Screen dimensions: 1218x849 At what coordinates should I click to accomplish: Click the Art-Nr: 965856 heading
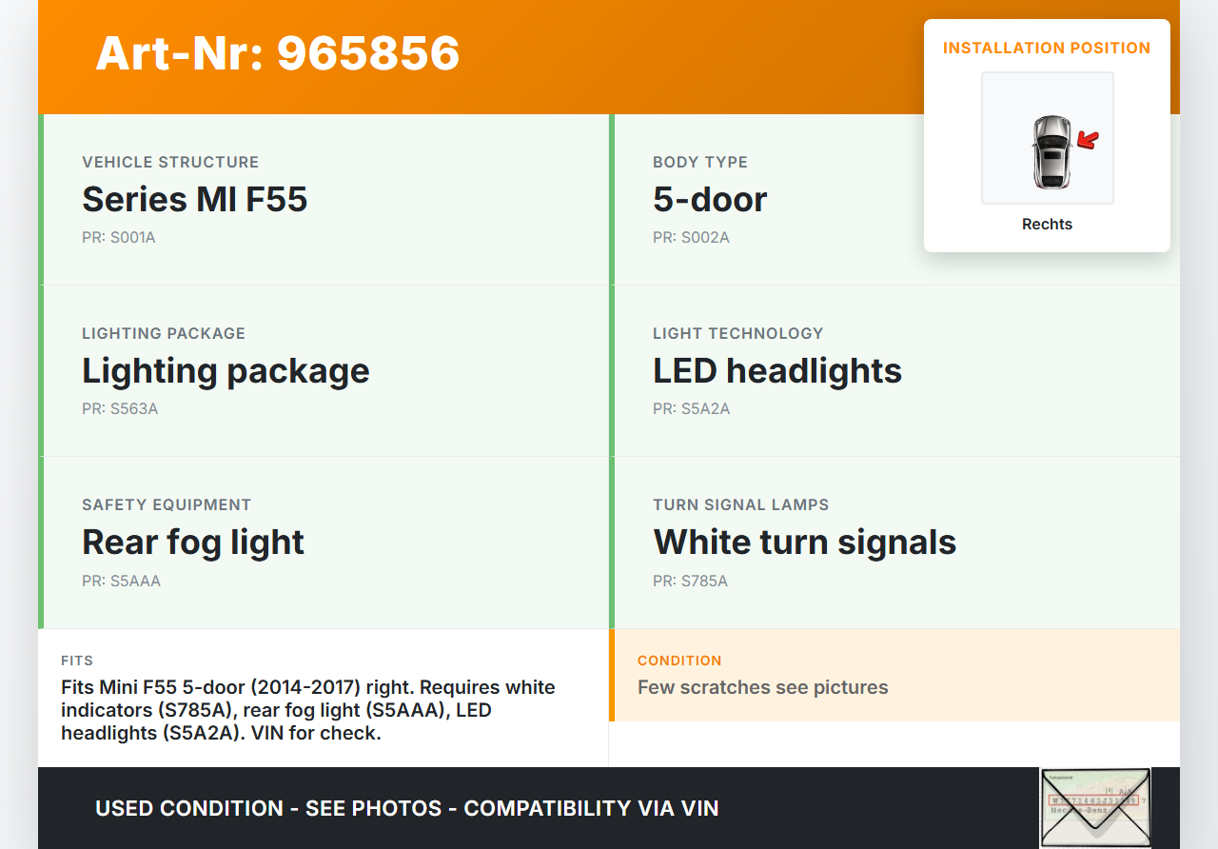277,53
